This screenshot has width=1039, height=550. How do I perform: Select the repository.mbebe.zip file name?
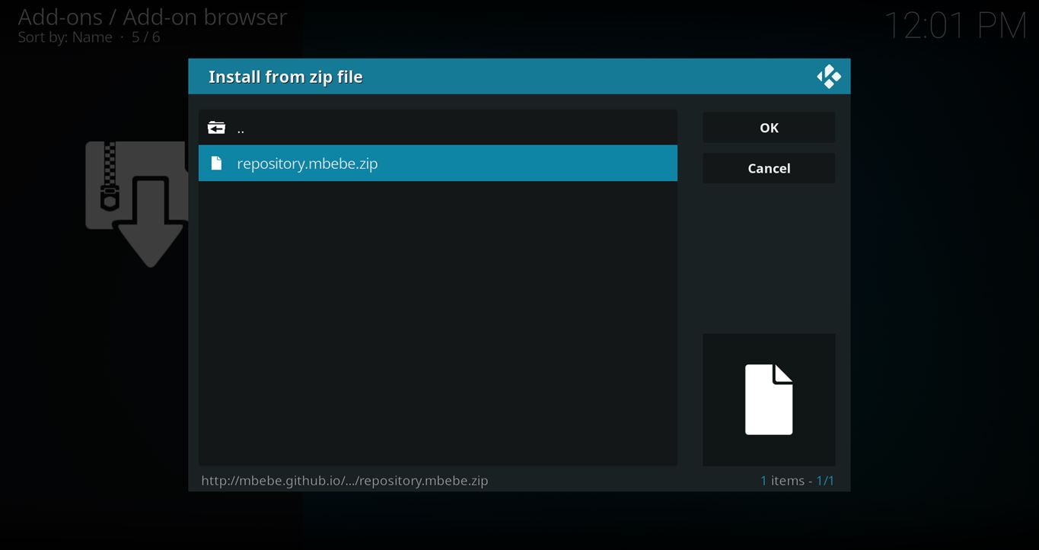(x=307, y=164)
